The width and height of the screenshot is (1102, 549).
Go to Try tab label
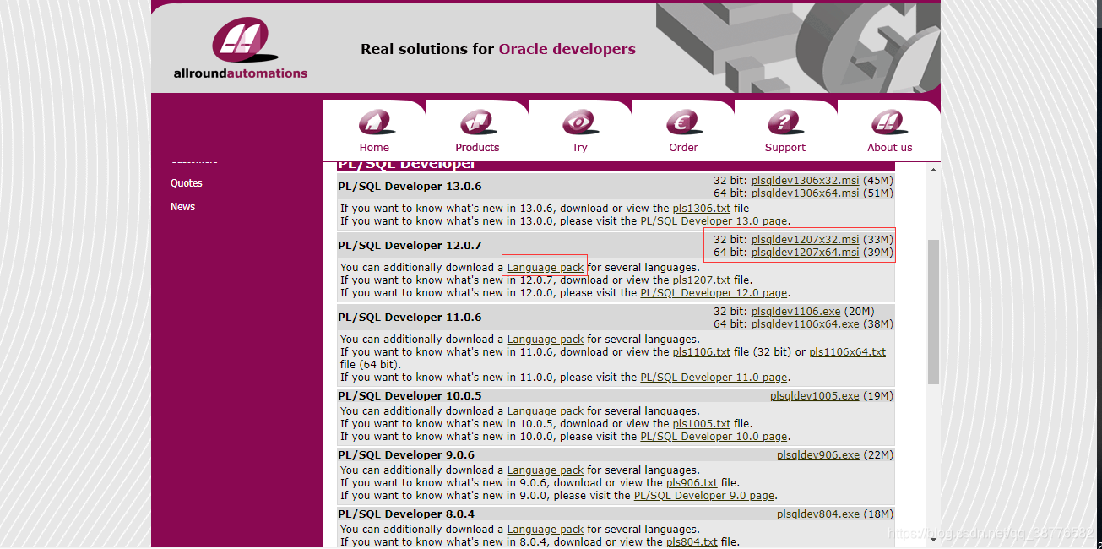(x=579, y=147)
